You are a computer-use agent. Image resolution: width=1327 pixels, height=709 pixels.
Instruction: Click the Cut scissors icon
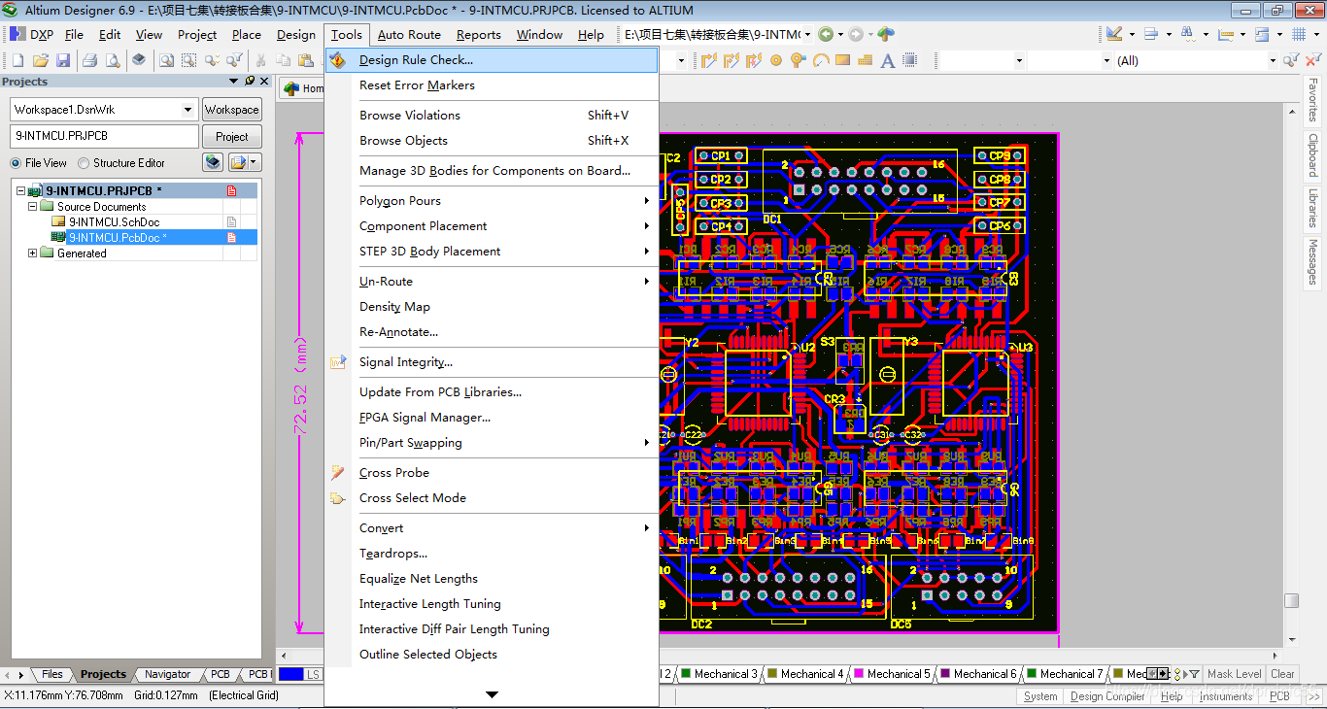click(x=260, y=60)
